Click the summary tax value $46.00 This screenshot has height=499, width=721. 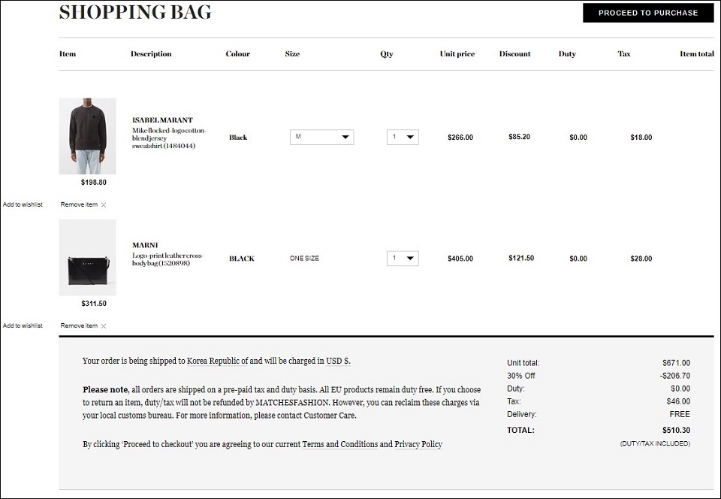[x=678, y=401]
